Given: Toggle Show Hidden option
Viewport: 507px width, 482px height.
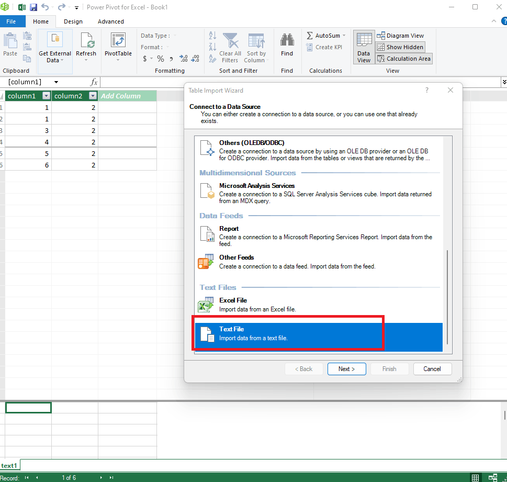Looking at the screenshot, I should [400, 47].
